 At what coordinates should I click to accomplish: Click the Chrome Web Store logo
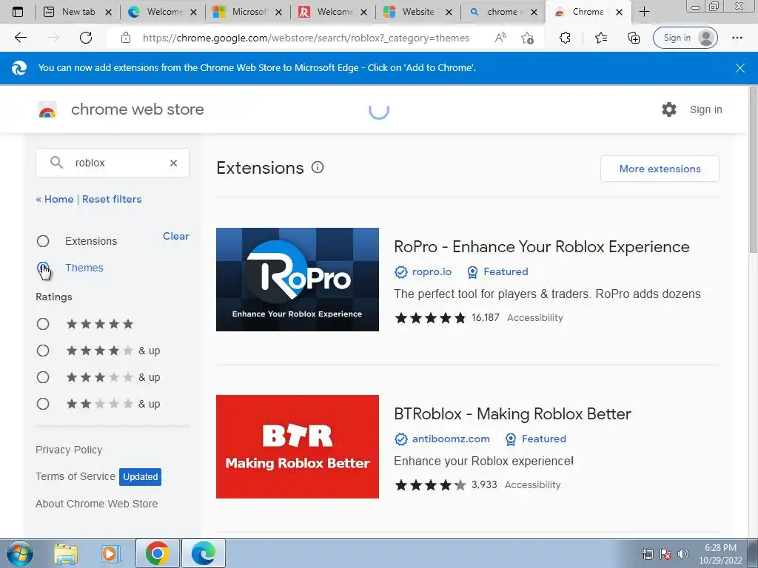[47, 109]
